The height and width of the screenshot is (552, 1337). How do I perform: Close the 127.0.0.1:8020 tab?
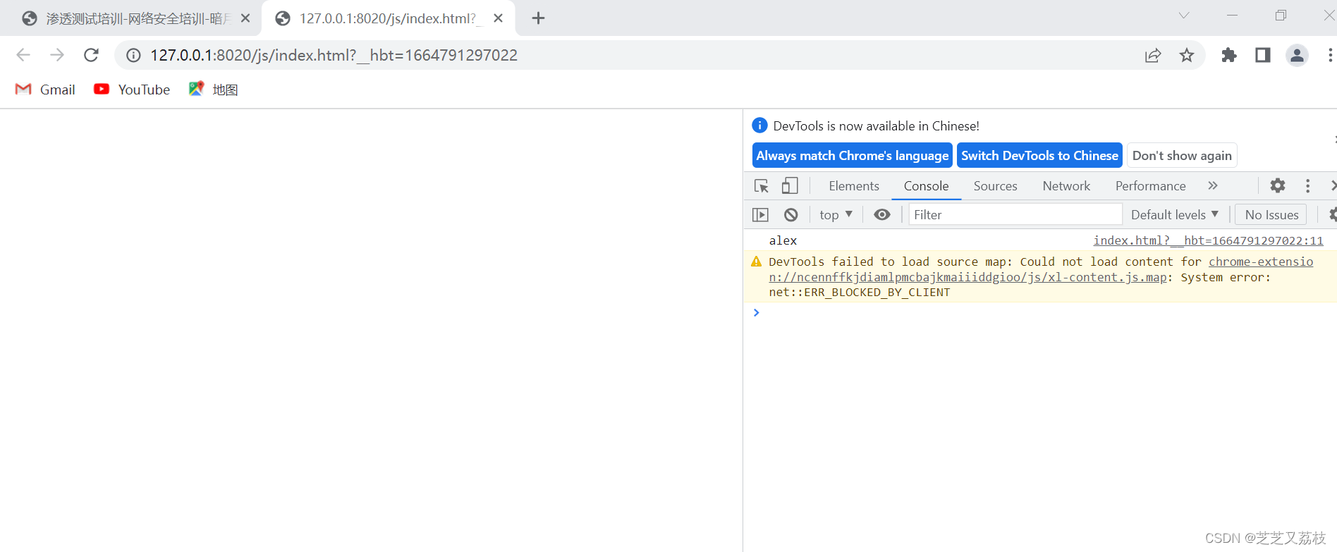click(499, 18)
